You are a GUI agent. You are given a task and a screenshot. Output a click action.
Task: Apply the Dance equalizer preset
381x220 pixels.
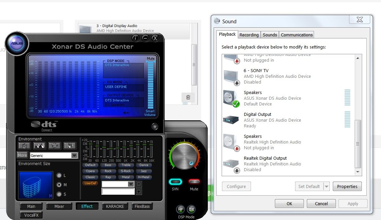[144, 165]
